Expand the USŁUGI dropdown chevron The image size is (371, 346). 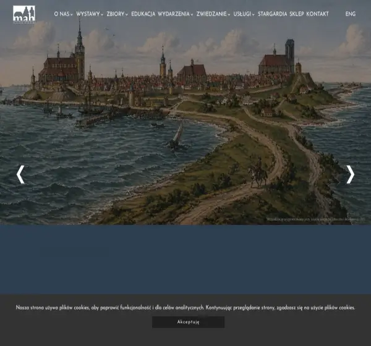coord(253,15)
